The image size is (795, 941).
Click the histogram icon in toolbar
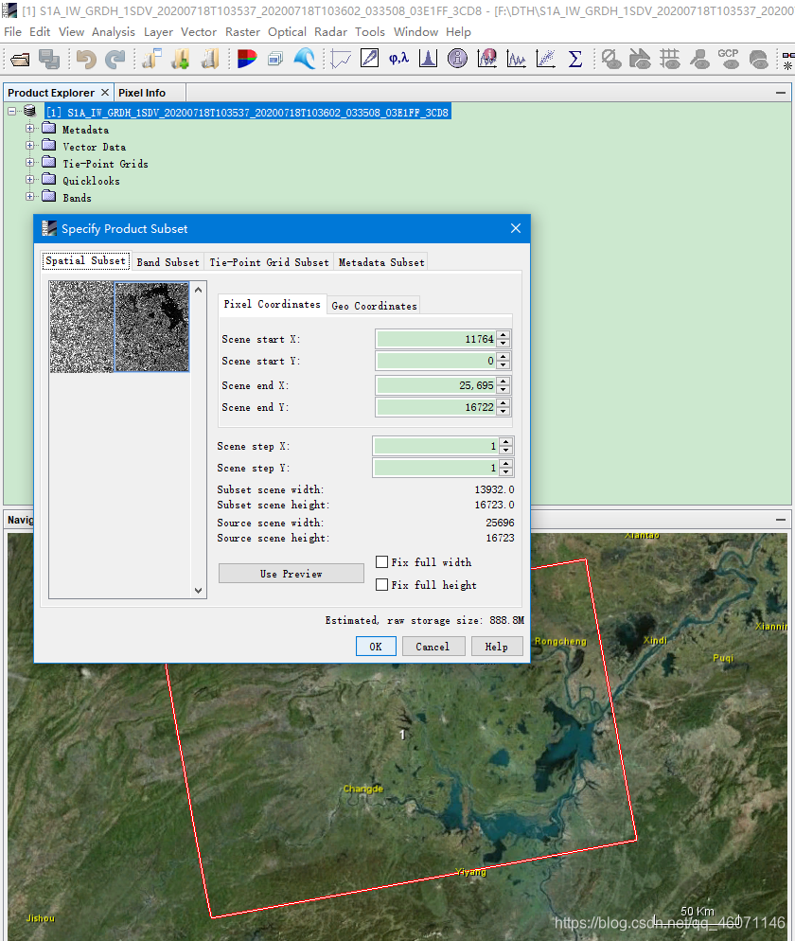[x=428, y=60]
